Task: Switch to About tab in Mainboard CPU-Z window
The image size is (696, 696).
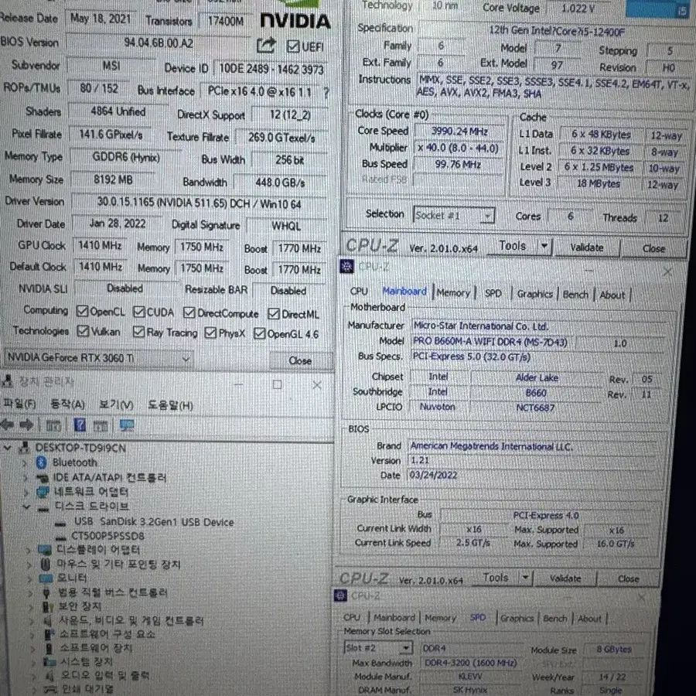Action: [612, 295]
